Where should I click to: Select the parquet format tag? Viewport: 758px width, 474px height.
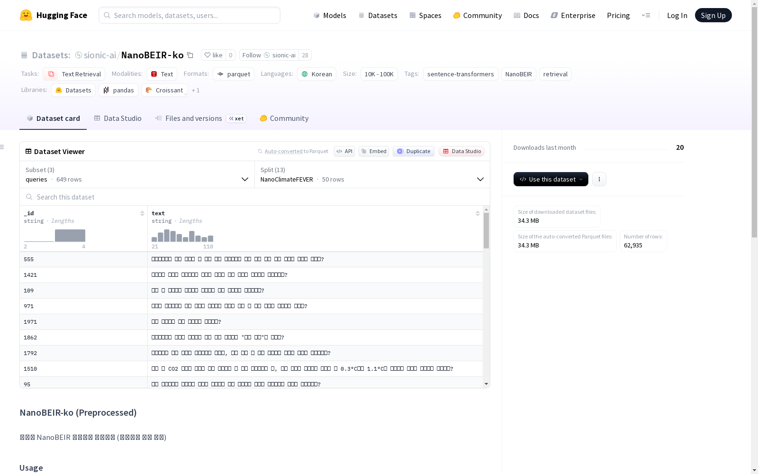pos(234,74)
